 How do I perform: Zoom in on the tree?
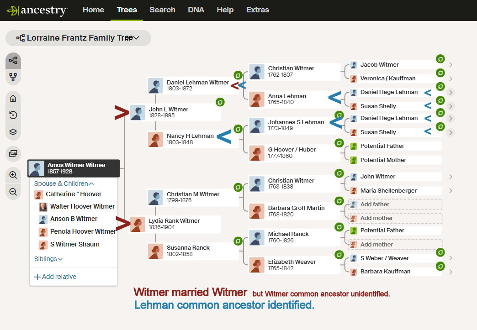coord(13,175)
